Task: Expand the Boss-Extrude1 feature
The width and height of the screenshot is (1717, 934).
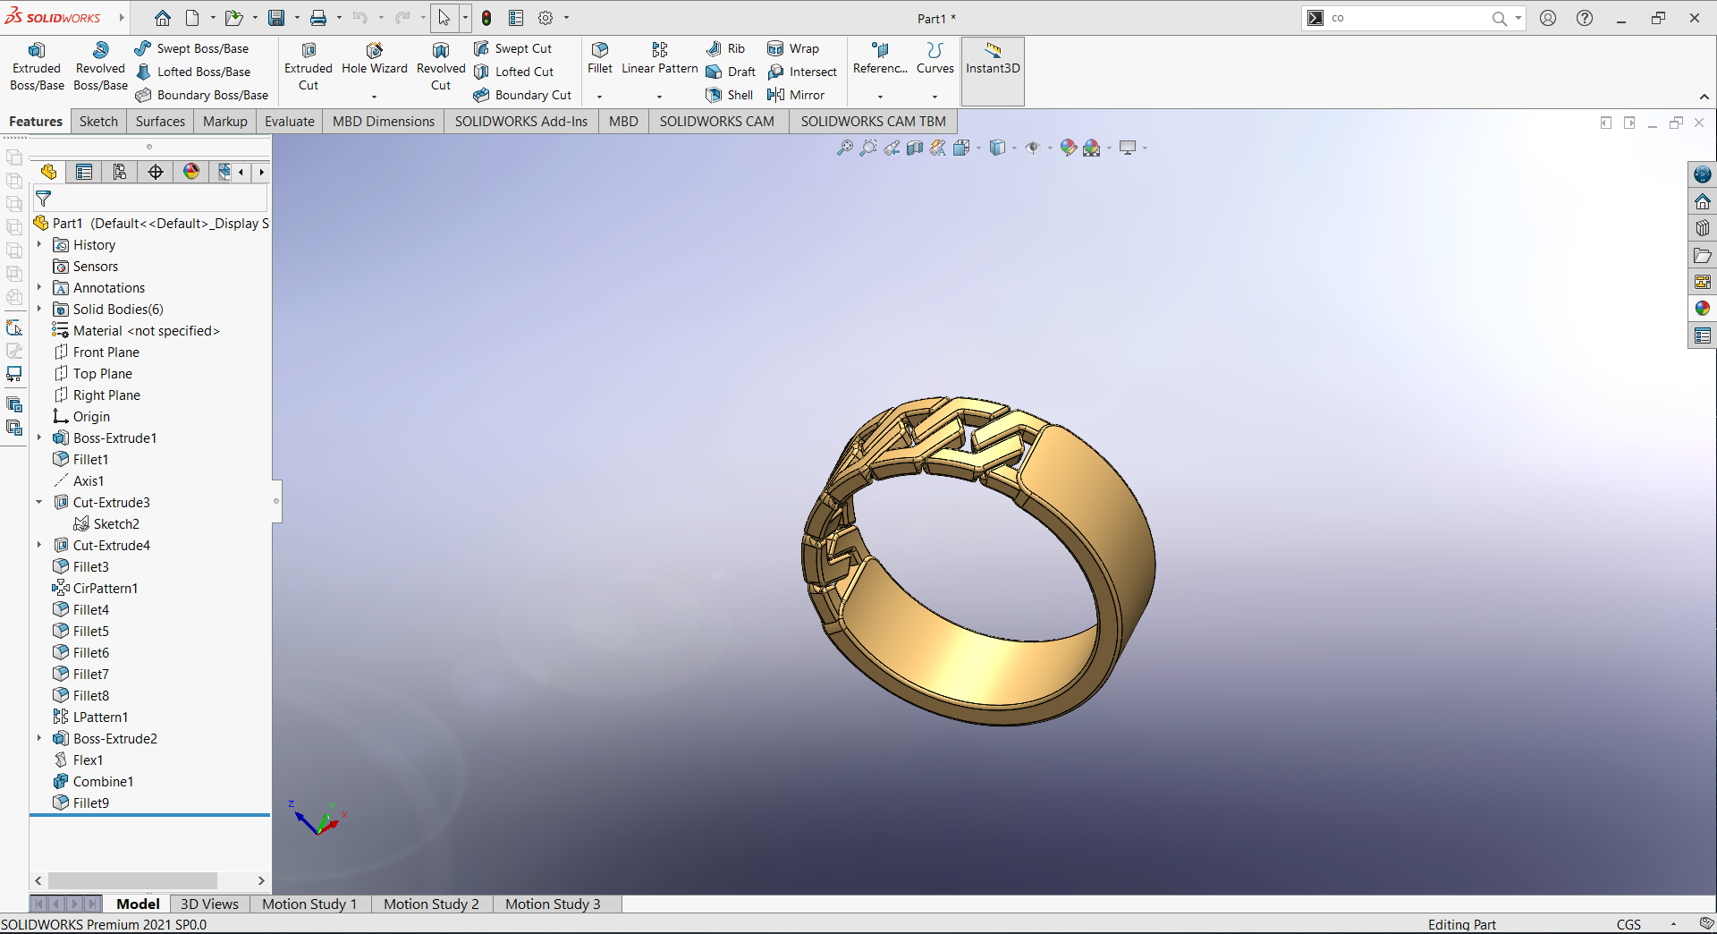Action: tap(39, 437)
